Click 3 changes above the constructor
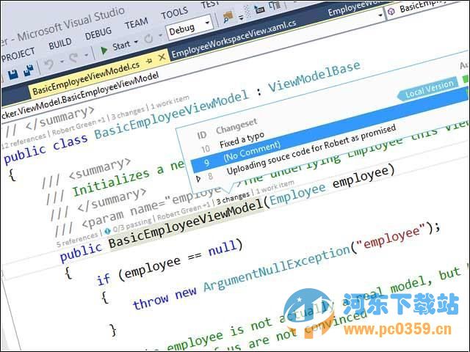 point(233,199)
